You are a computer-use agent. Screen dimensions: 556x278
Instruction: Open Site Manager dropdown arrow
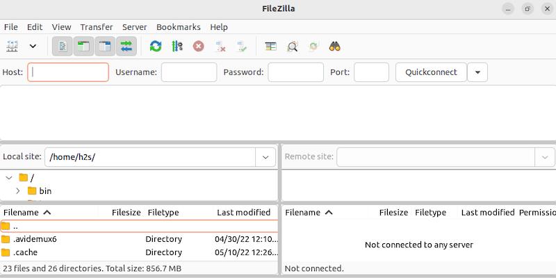pyautogui.click(x=33, y=47)
